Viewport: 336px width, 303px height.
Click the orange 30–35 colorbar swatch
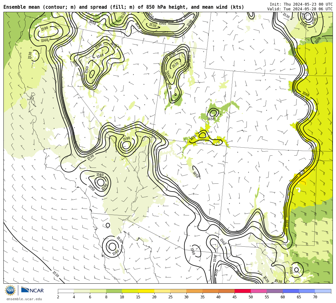[x=194, y=291]
